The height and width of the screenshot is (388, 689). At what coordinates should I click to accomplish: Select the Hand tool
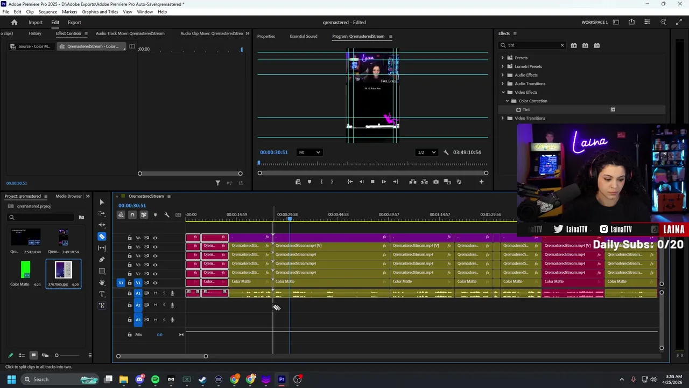point(102,282)
